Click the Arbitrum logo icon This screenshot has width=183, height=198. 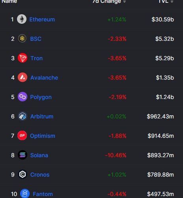click(x=23, y=116)
